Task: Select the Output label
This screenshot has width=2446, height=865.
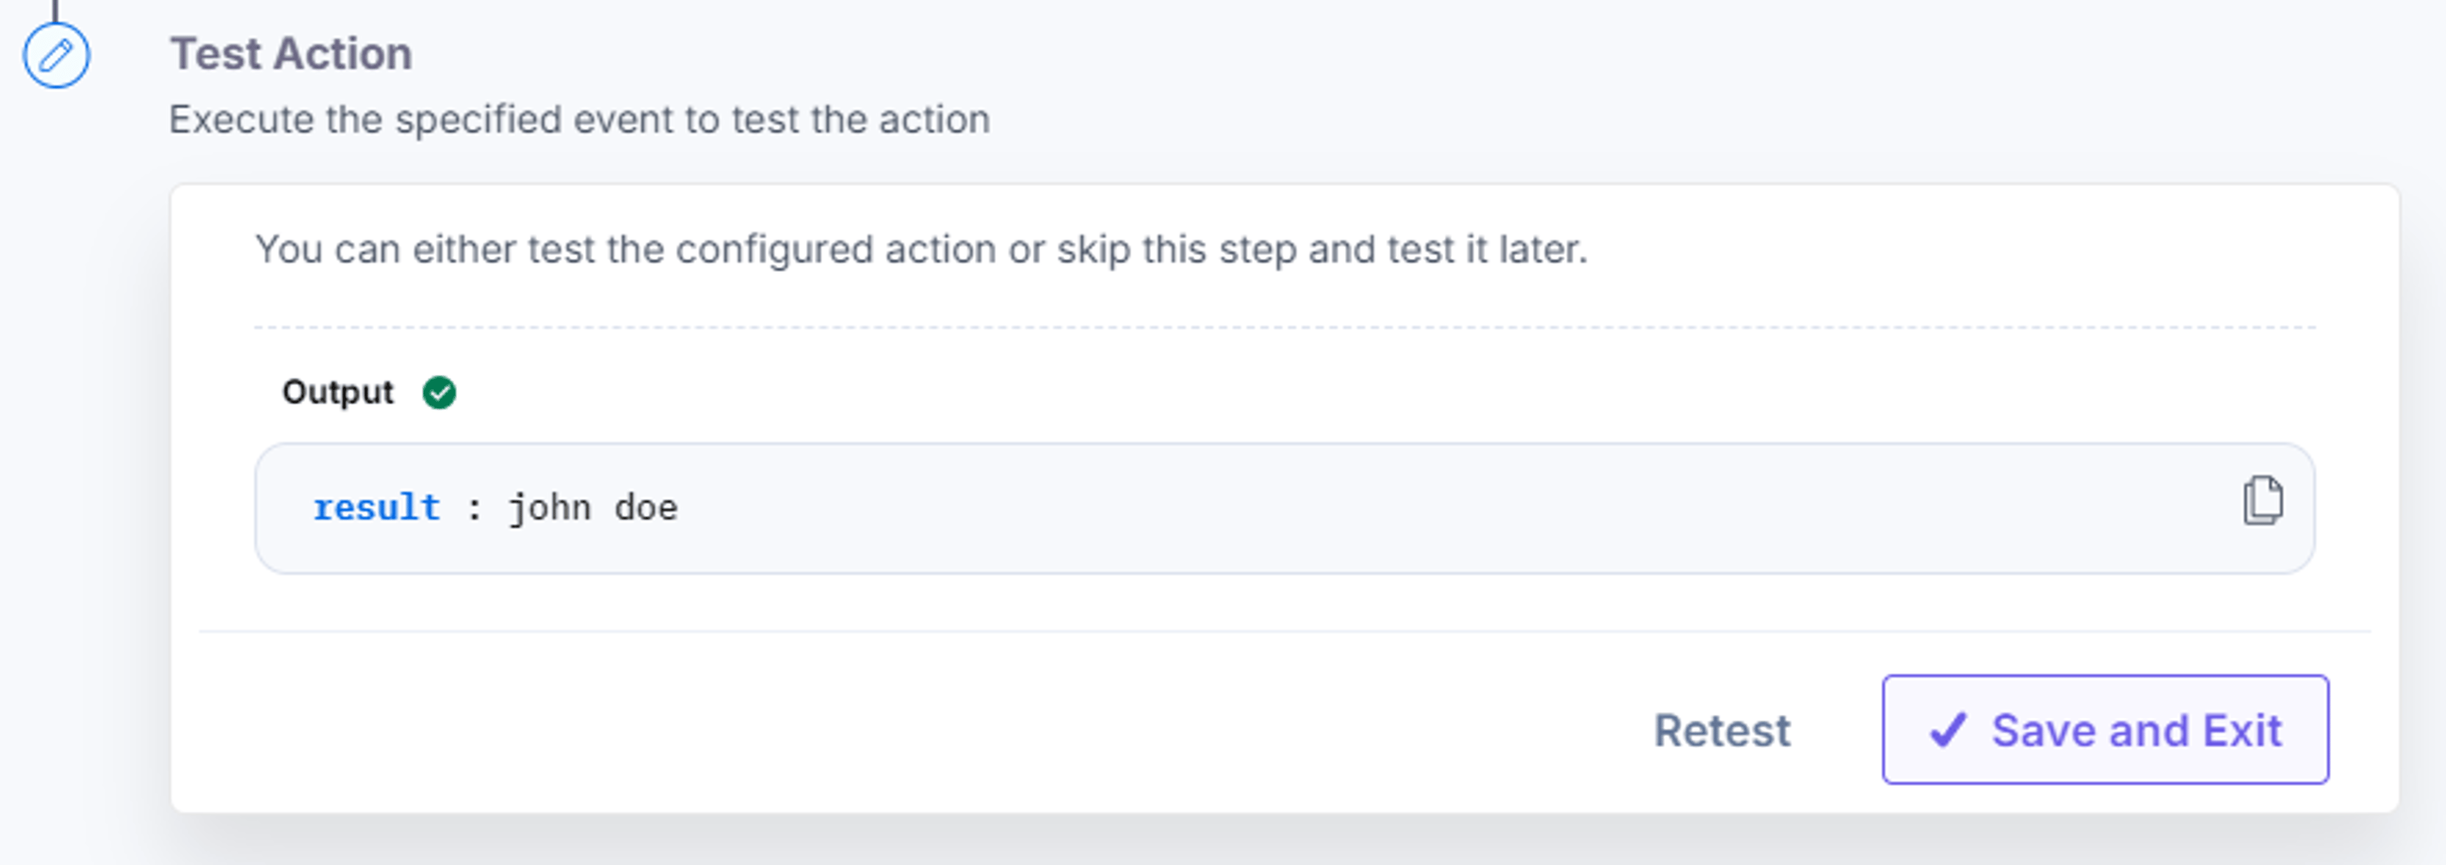Action: [x=337, y=391]
